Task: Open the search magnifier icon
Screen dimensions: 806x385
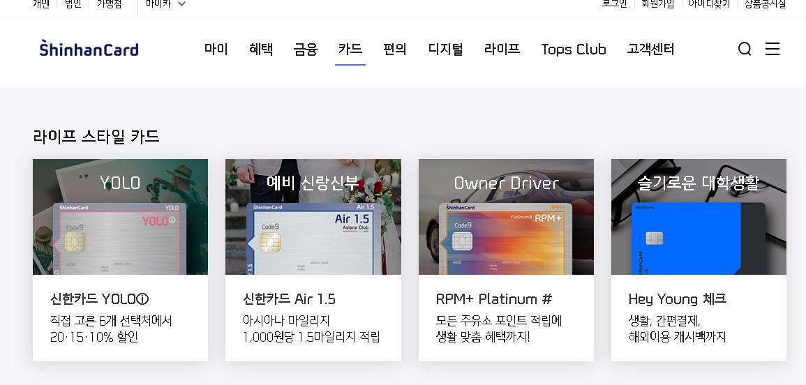Action: click(745, 49)
